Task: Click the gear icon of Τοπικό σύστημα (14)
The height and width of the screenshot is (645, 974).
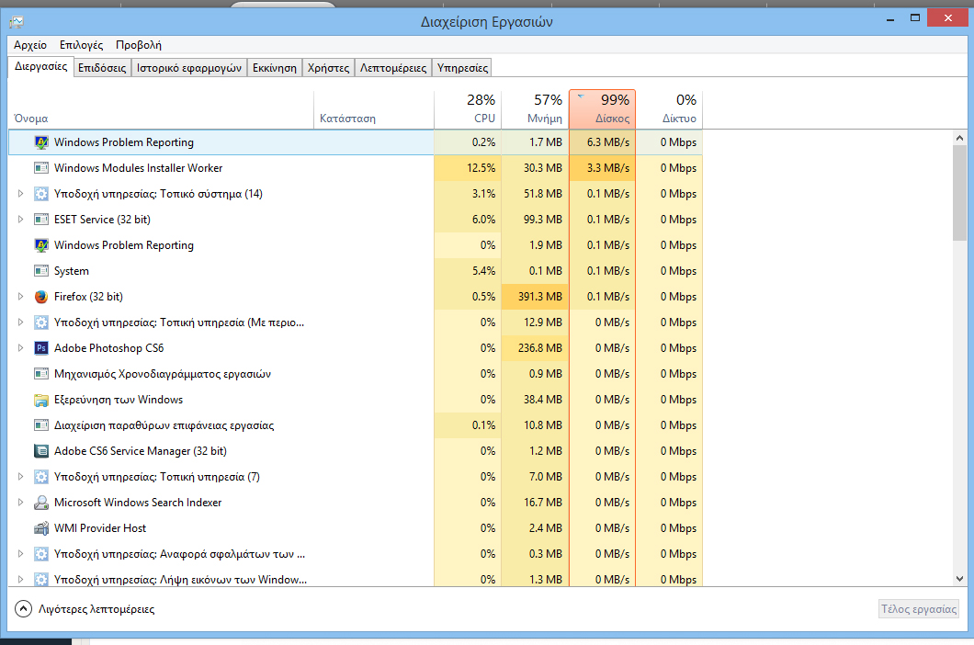Action: click(41, 194)
